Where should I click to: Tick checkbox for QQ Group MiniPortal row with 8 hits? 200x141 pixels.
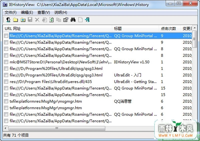6,49
